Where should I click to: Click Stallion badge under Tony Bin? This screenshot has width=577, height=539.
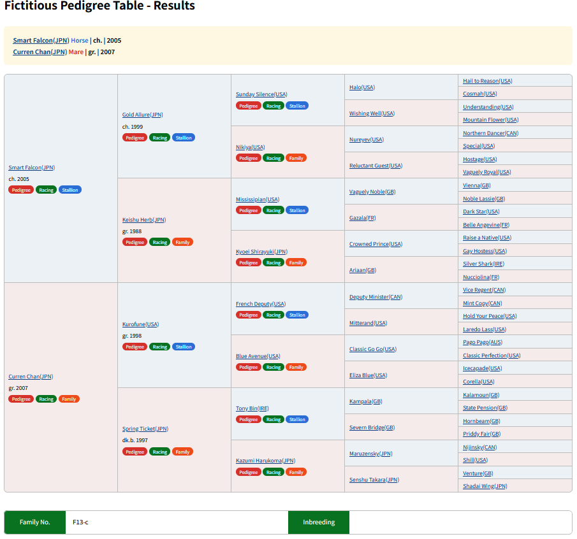[297, 419]
